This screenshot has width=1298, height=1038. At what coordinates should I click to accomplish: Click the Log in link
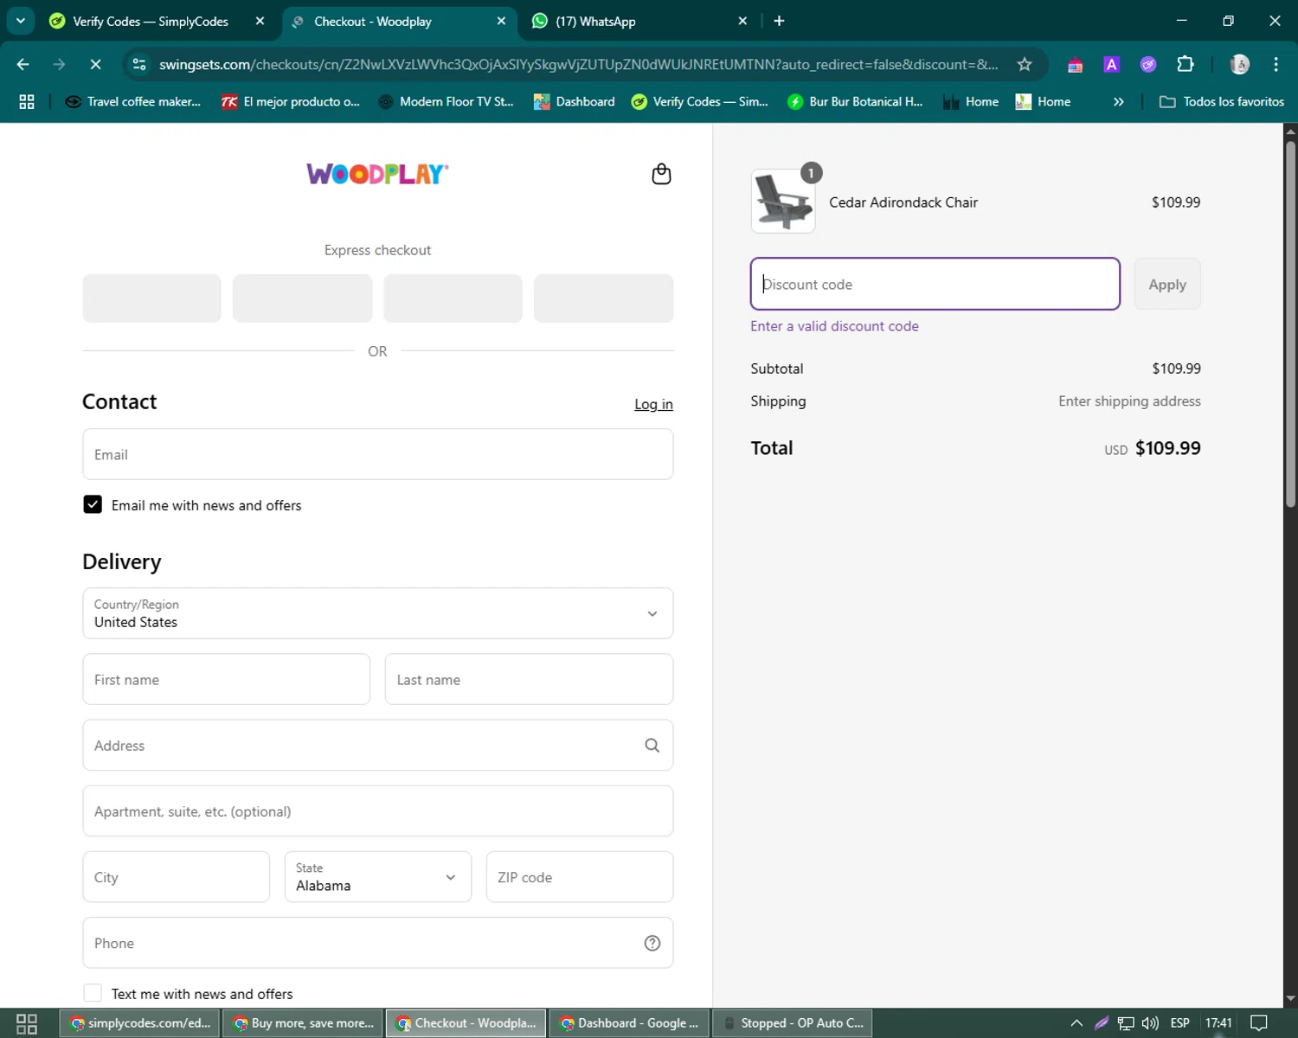point(653,404)
